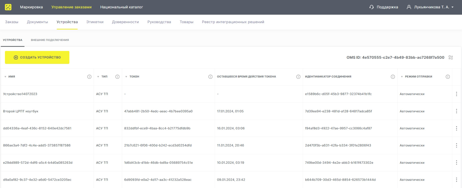Click the yellow logo icon in header
This screenshot has width=462, height=188.
click(x=8, y=7)
